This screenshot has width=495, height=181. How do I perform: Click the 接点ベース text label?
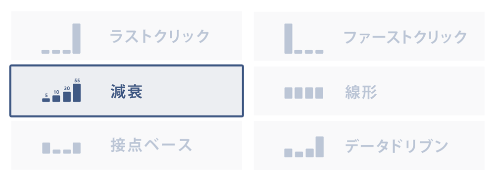151,145
